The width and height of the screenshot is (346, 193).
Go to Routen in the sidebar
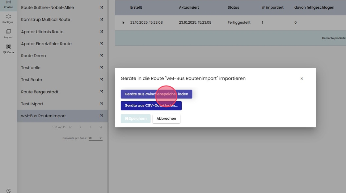point(8,4)
